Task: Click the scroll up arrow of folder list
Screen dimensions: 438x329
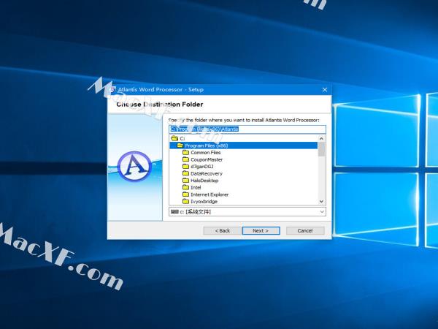Action: [321, 138]
